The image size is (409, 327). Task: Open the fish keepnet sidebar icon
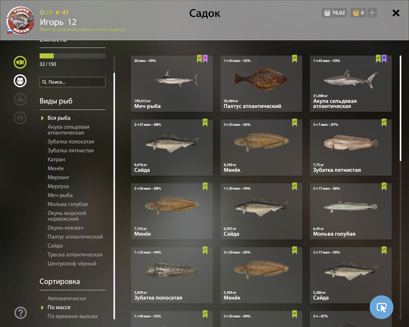(20, 62)
